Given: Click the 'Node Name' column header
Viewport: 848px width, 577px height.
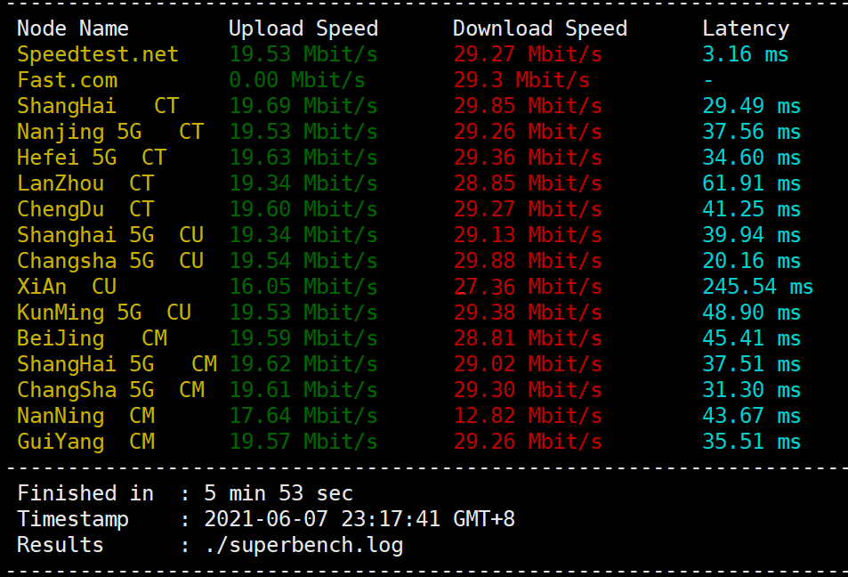Looking at the screenshot, I should 73,28.
